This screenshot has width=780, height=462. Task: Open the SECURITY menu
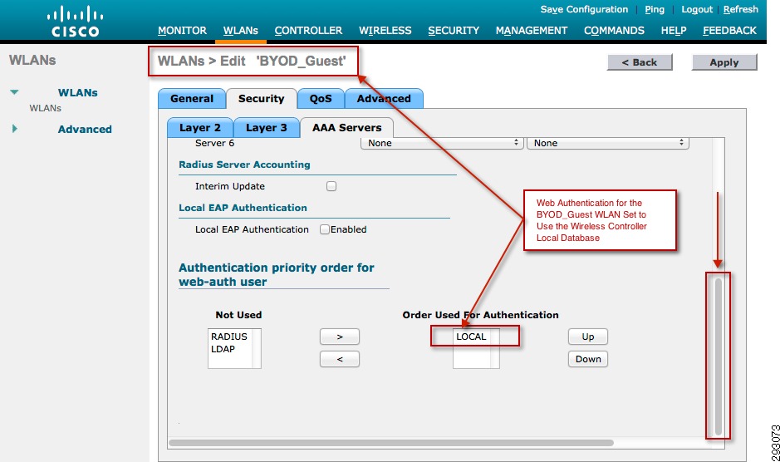[x=454, y=31]
